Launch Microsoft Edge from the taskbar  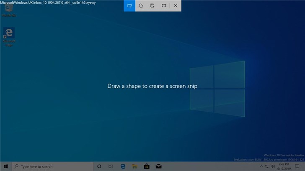click(123, 166)
